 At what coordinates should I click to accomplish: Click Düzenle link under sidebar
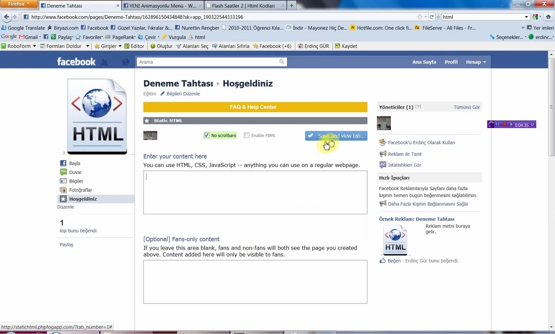tap(65, 207)
